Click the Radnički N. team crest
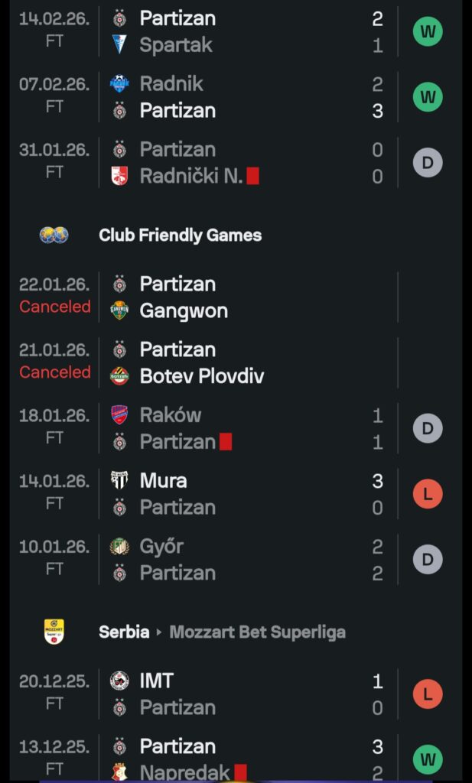 119,176
